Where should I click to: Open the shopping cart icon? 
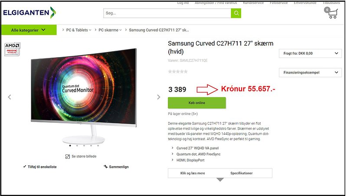[x=331, y=13]
